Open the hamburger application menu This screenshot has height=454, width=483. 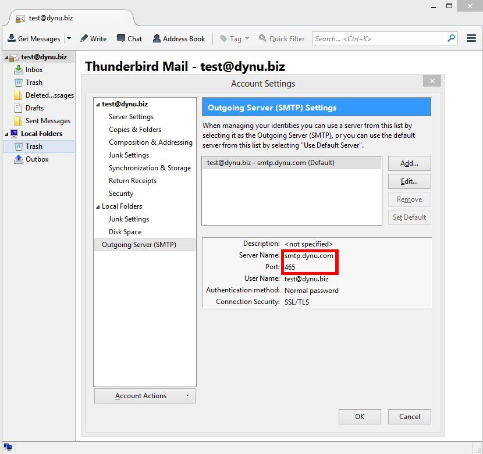coord(471,38)
